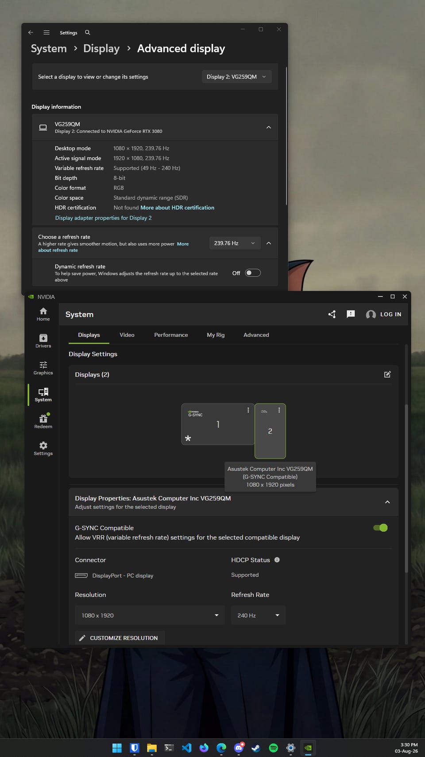425x757 pixels.
Task: Click the Desktop mode value 1080 × 1920, 239.76 Hz
Action: [x=141, y=149]
